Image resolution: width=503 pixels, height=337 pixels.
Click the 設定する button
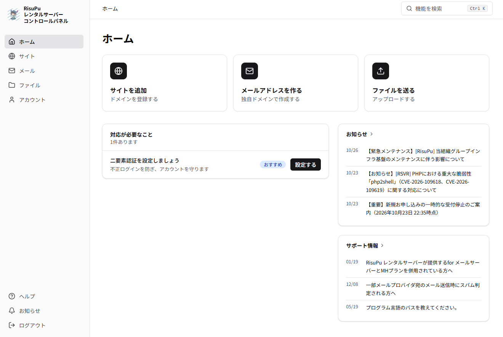pos(306,164)
